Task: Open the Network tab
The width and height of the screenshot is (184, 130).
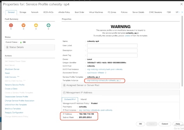Action: (x=35, y=12)
